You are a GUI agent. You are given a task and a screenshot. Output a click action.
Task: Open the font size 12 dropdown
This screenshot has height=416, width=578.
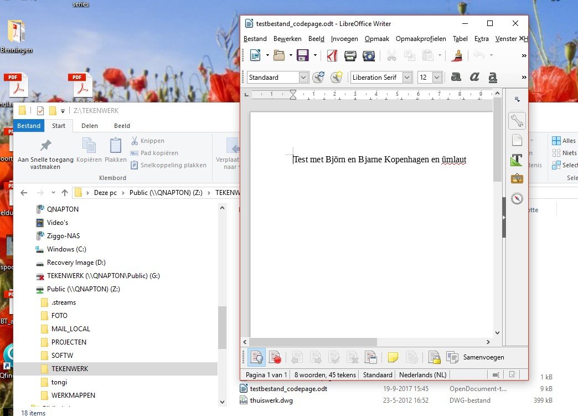pyautogui.click(x=437, y=78)
